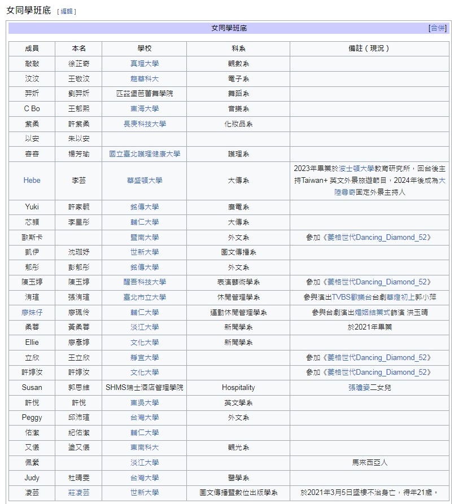The height and width of the screenshot is (504, 454).
Task: Click the 華盛頓大學 link
Action: point(145,180)
